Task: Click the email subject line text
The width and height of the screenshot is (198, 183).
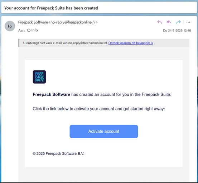Action: [51, 8]
